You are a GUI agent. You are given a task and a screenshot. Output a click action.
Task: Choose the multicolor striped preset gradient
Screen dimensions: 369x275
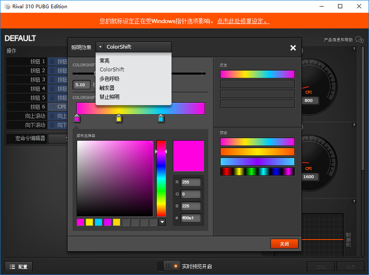point(257,172)
